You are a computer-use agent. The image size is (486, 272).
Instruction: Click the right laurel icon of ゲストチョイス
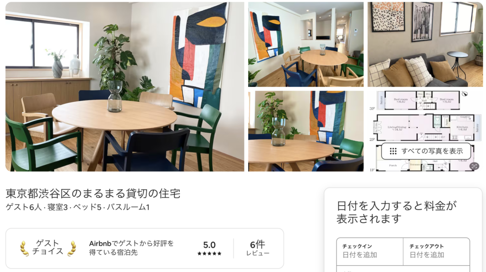pyautogui.click(x=72, y=248)
